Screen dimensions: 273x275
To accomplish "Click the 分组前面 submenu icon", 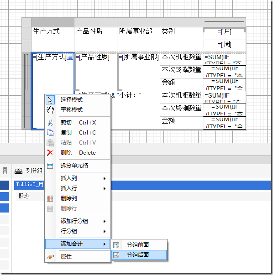I will pyautogui.click(x=116, y=245).
